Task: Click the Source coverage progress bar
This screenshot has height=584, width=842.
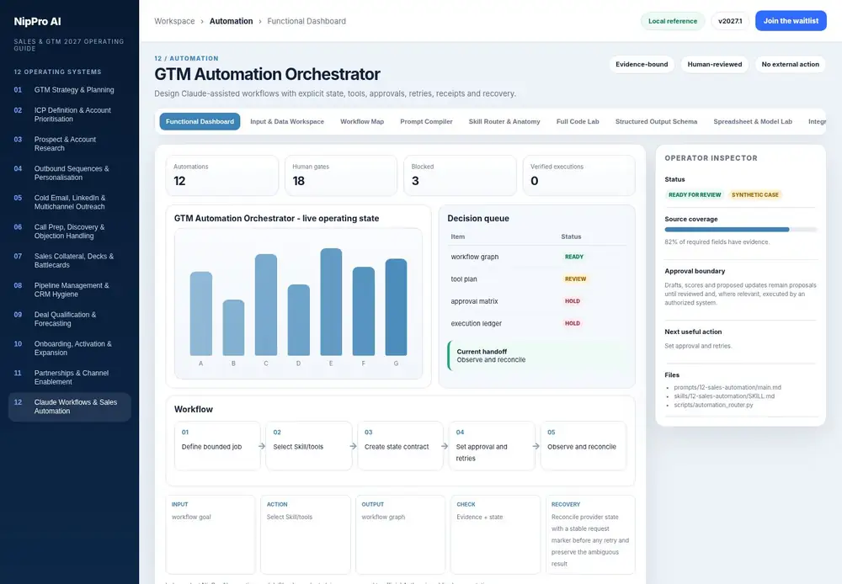Action: [x=740, y=230]
